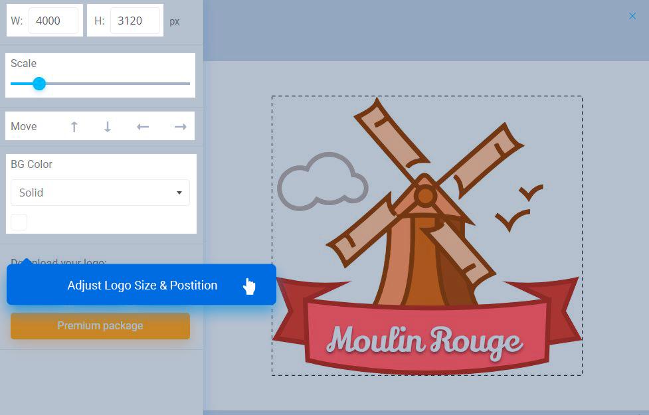Move the logo up with the up arrow

(x=74, y=127)
